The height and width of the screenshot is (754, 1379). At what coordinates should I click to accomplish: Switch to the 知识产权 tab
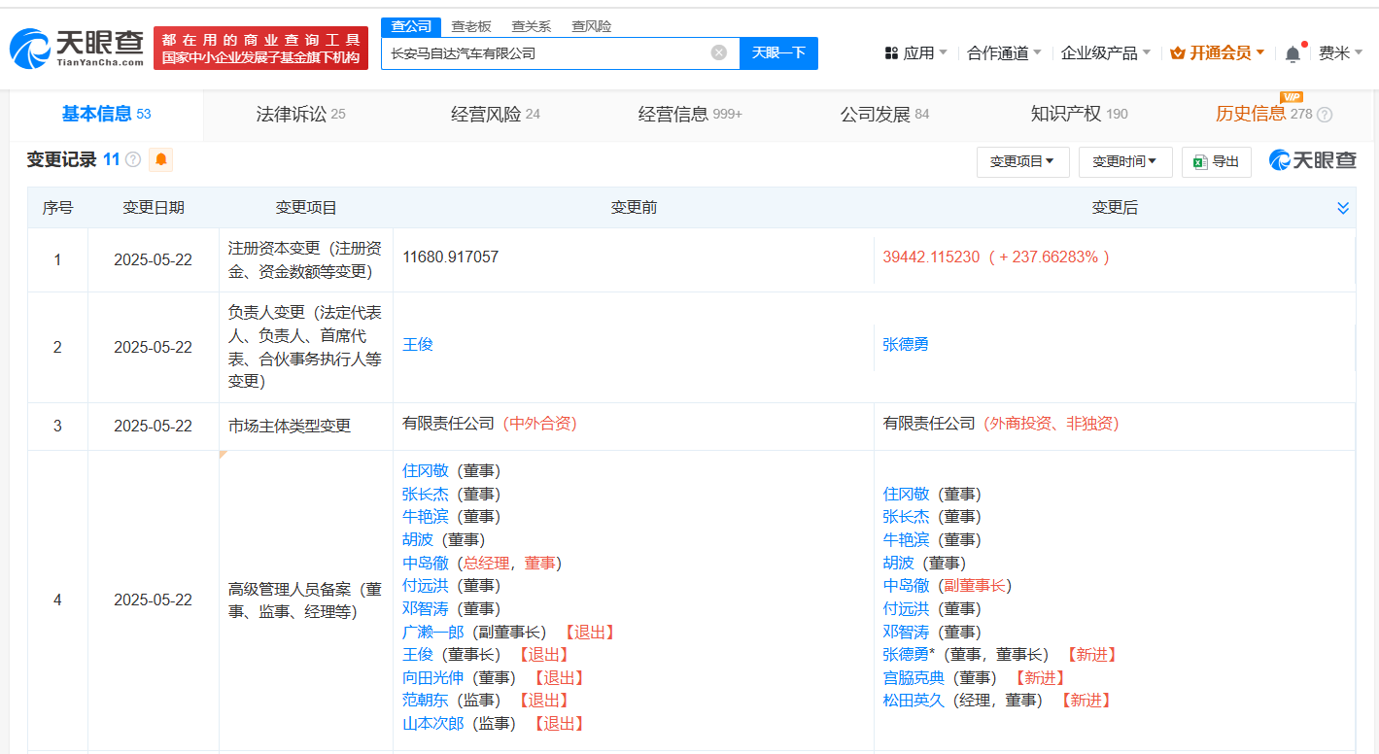coord(1078,115)
